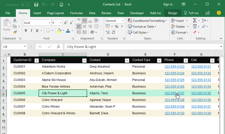Click the Center align icon

pyautogui.click(x=85, y=26)
